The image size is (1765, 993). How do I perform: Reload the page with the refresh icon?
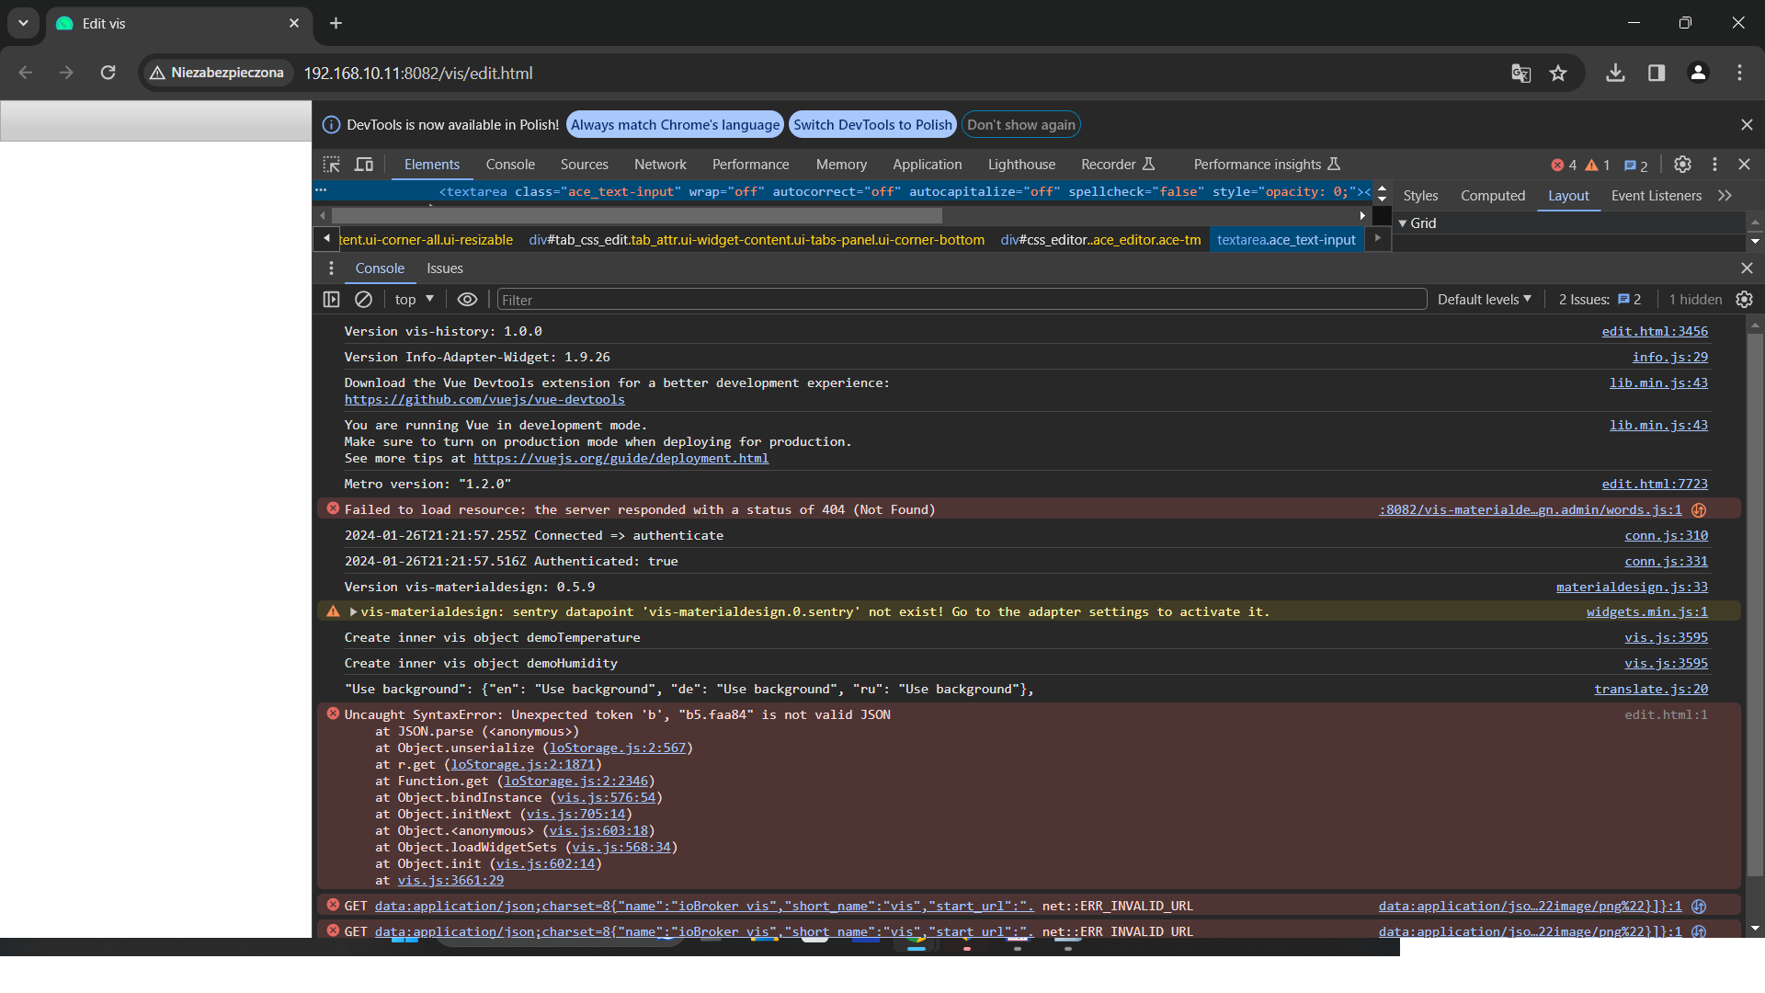pos(108,74)
